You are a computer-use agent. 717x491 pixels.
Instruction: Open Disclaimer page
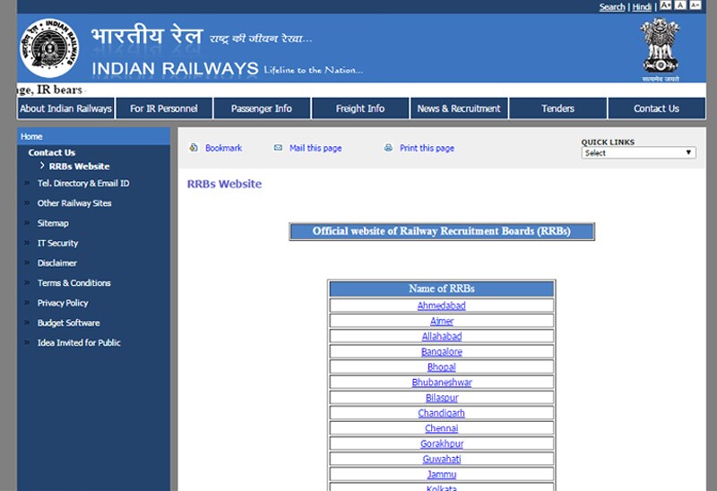click(57, 263)
